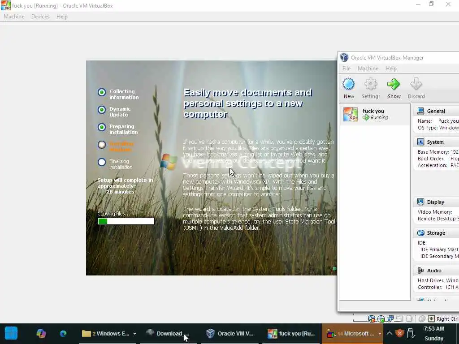Expand the Microsoft taskbar group dropdown arrow

(380, 334)
